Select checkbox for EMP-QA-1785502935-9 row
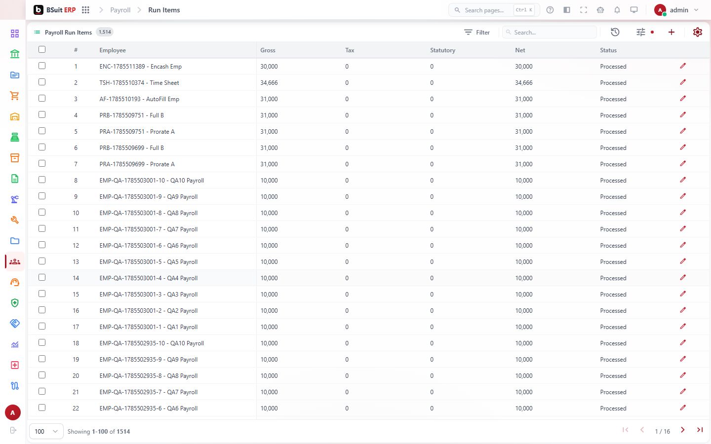 coord(42,359)
